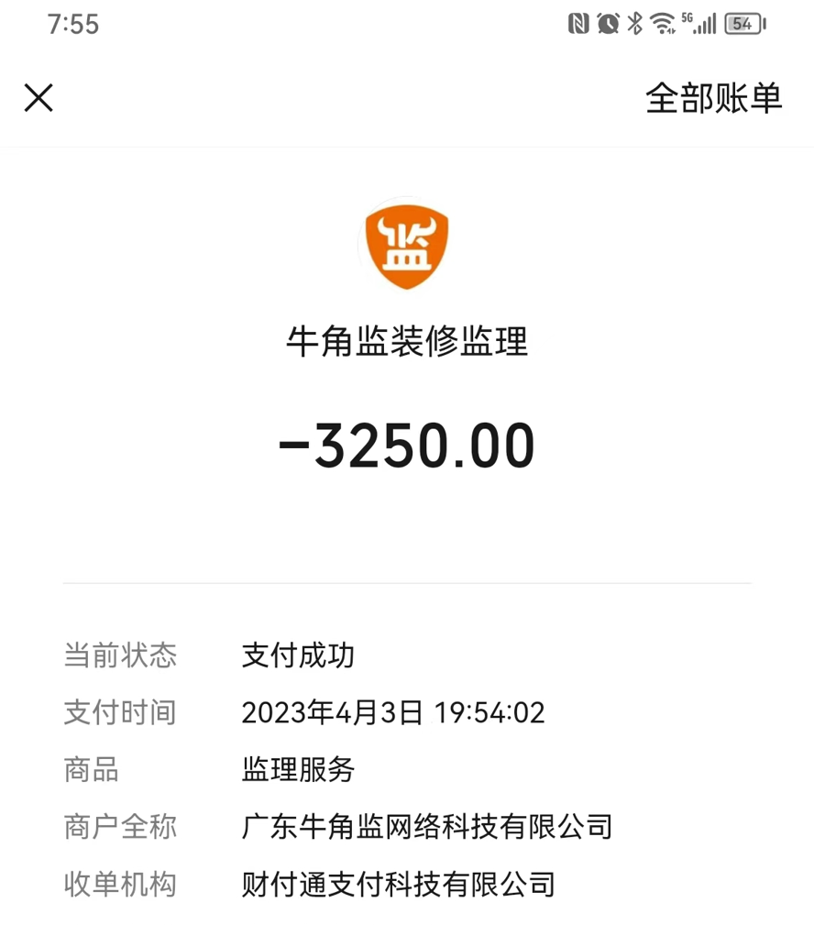The height and width of the screenshot is (925, 814).
Task: Open 全部账单 in the top bar
Action: pos(713,98)
